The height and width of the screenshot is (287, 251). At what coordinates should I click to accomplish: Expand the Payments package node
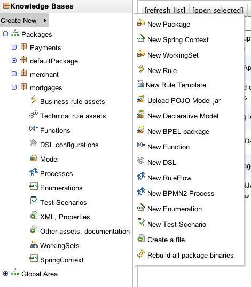(x=14, y=47)
